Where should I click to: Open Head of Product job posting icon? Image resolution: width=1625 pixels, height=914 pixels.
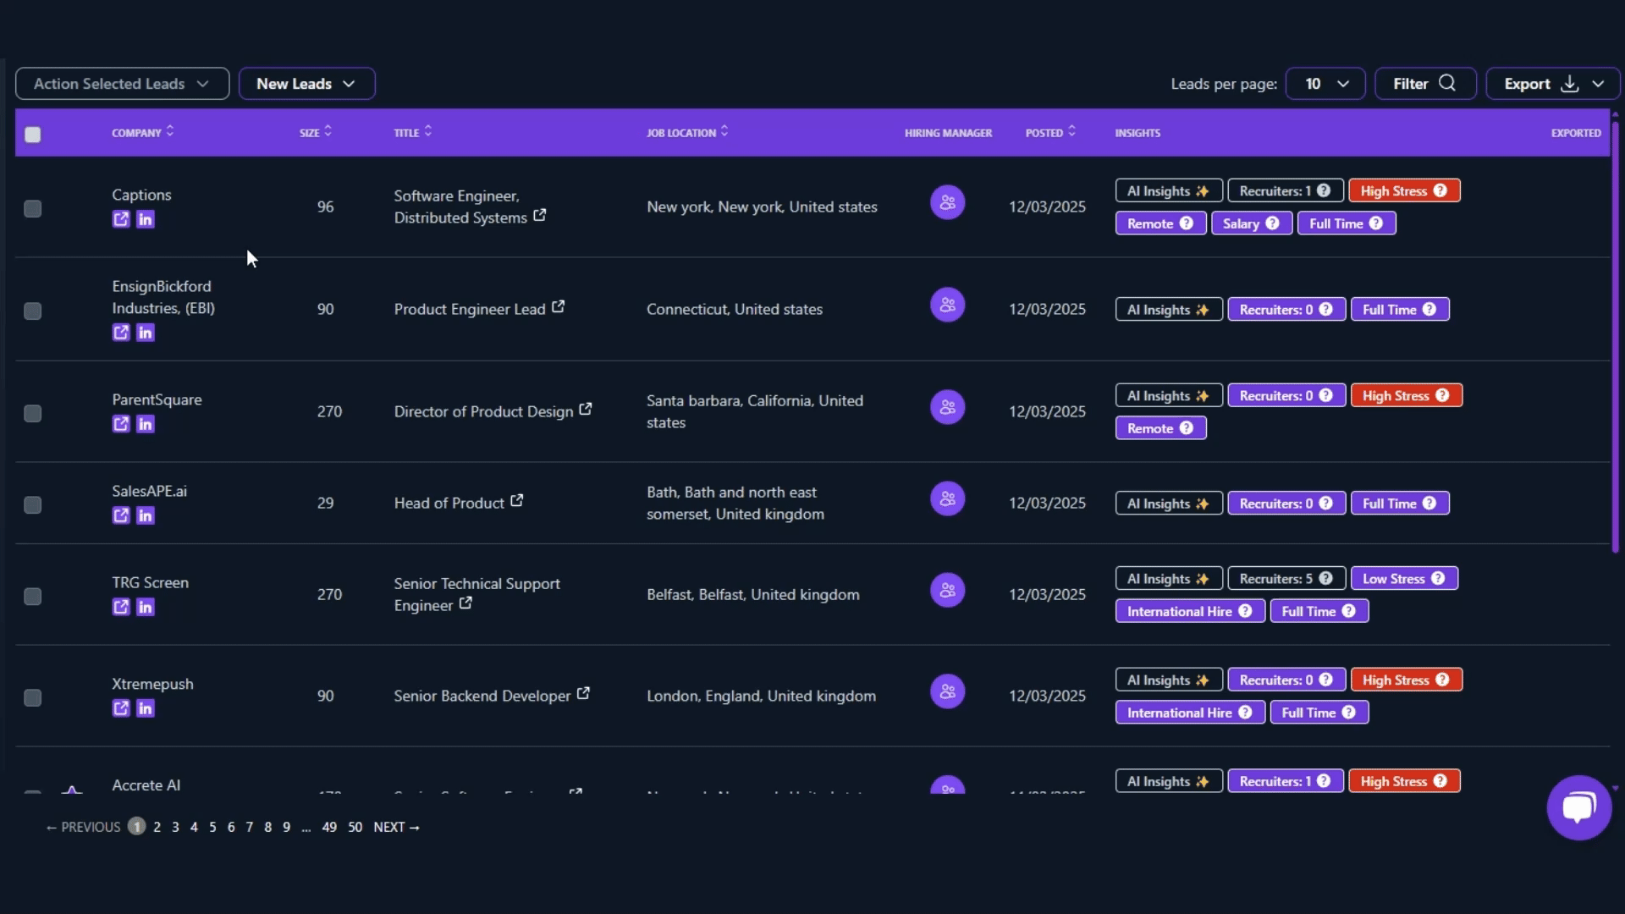click(x=516, y=501)
